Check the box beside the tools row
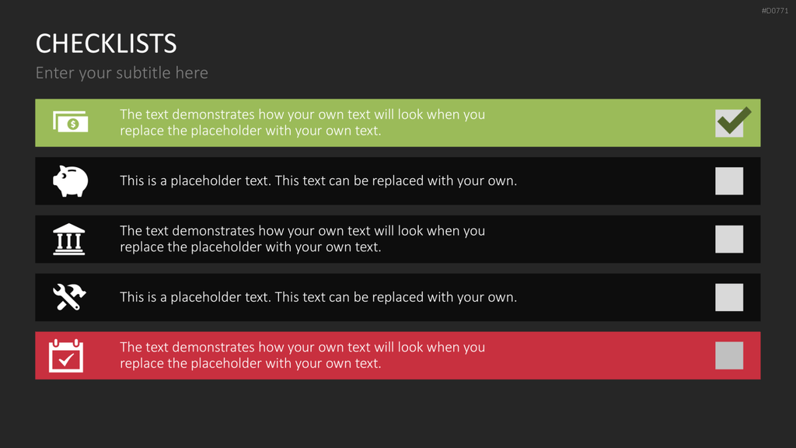 pyautogui.click(x=729, y=297)
